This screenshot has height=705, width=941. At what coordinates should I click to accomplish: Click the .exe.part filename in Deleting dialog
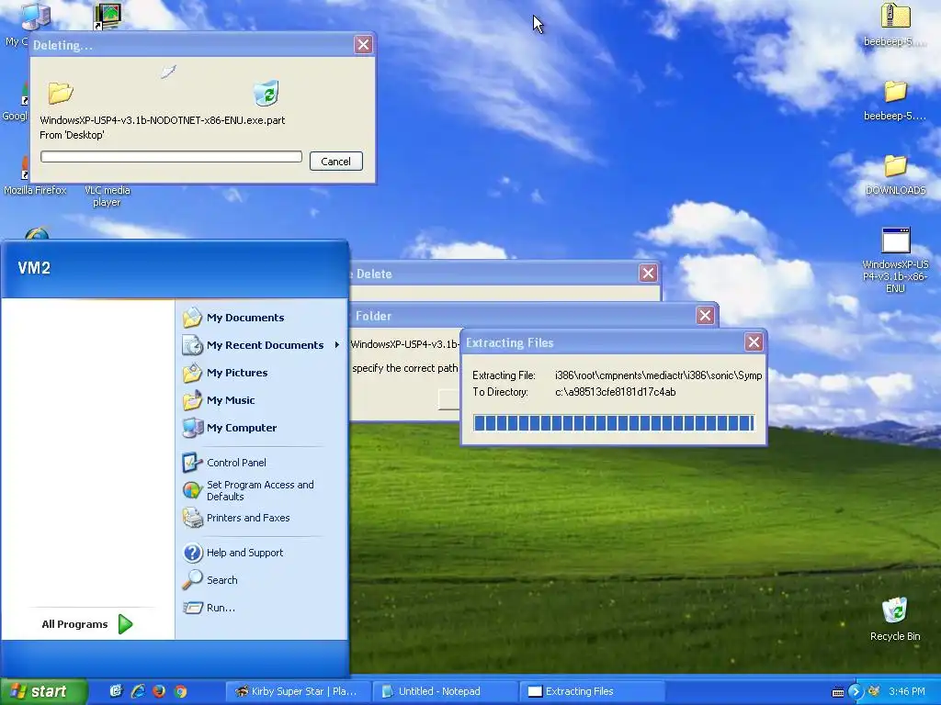[162, 120]
